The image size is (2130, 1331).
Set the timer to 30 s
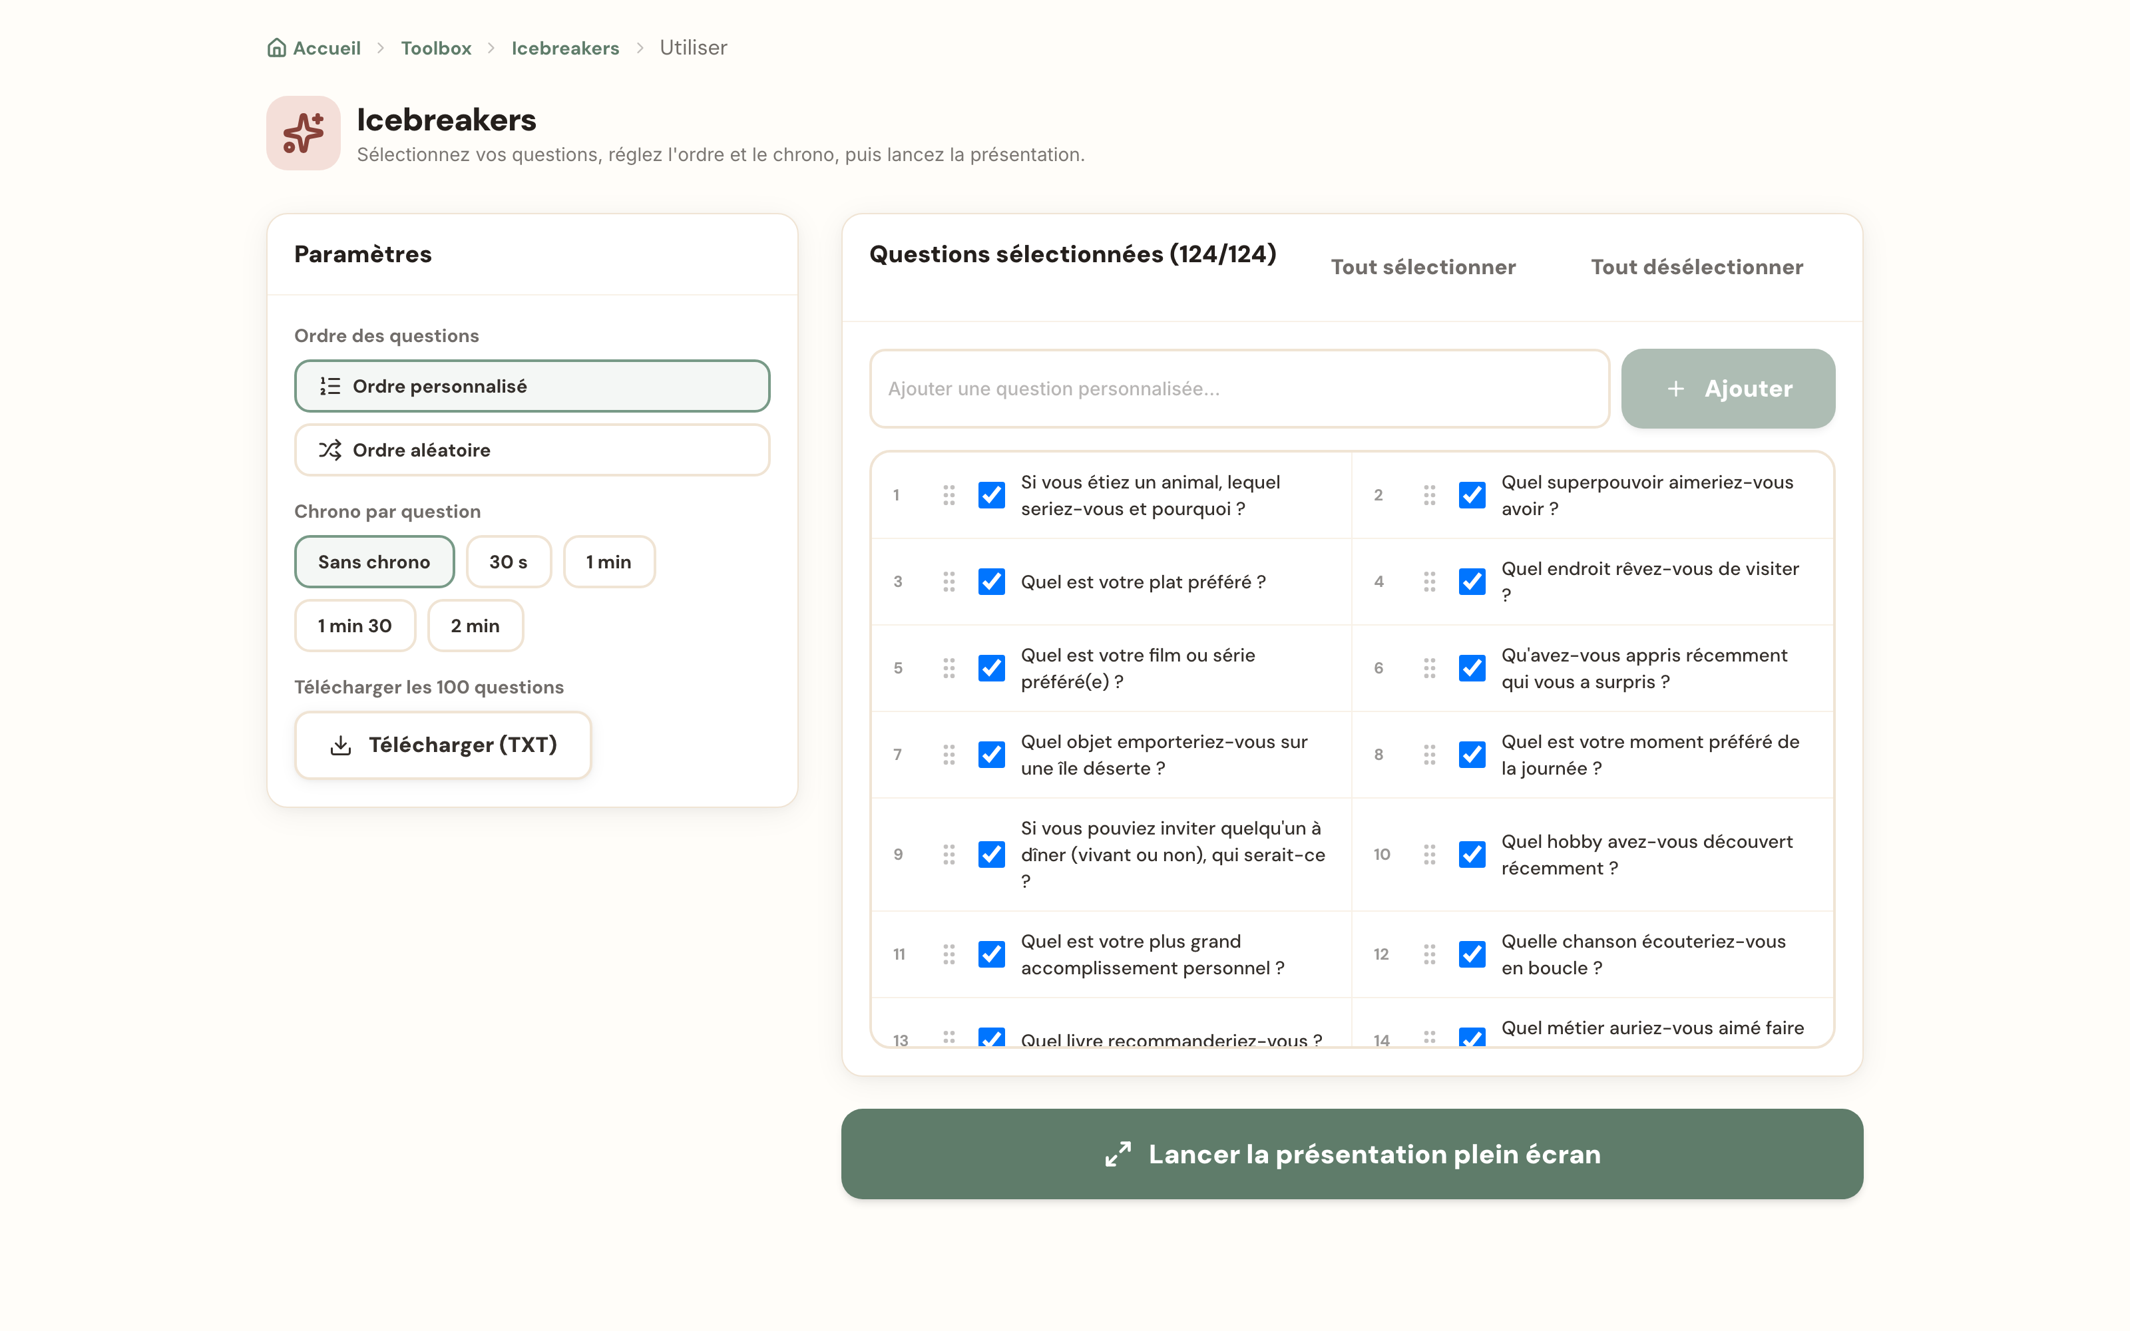point(509,562)
